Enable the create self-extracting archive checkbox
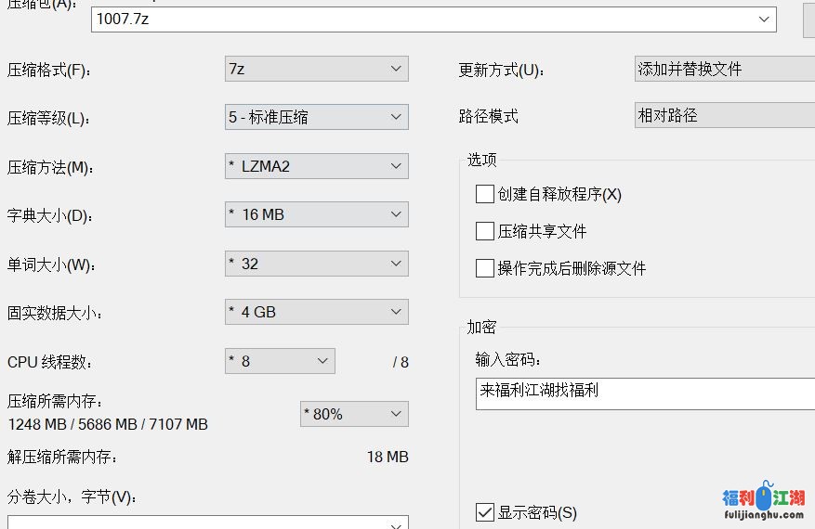Image resolution: width=815 pixels, height=529 pixels. coord(484,194)
